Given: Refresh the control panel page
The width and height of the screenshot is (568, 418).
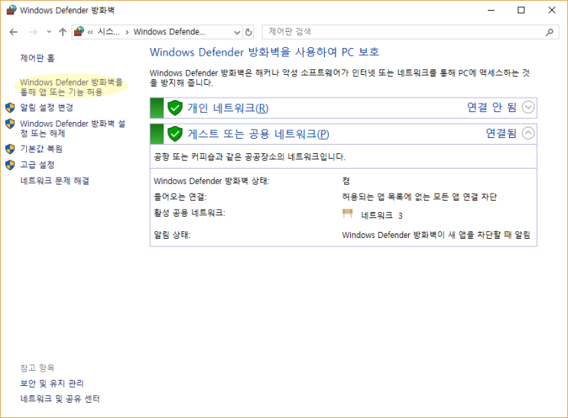Looking at the screenshot, I should pos(248,32).
